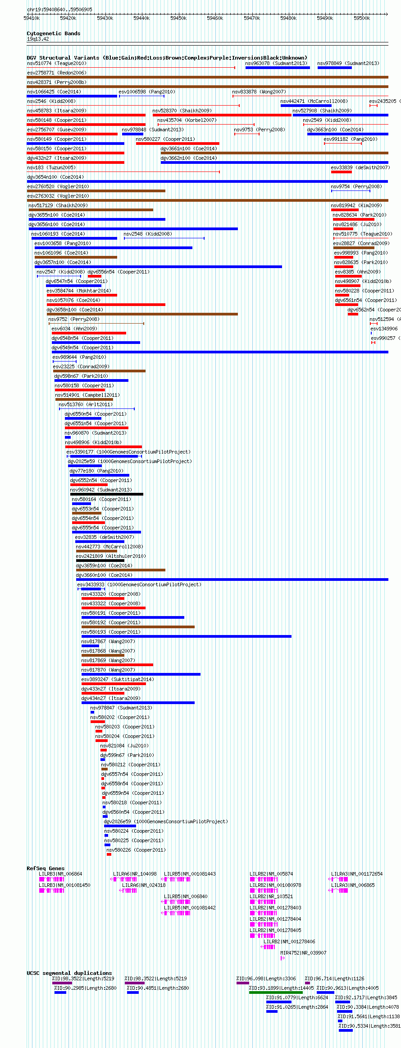This screenshot has width=401, height=1048.
Task: Open variant nsv433320 (Cooper2008) label
Action: (111, 594)
